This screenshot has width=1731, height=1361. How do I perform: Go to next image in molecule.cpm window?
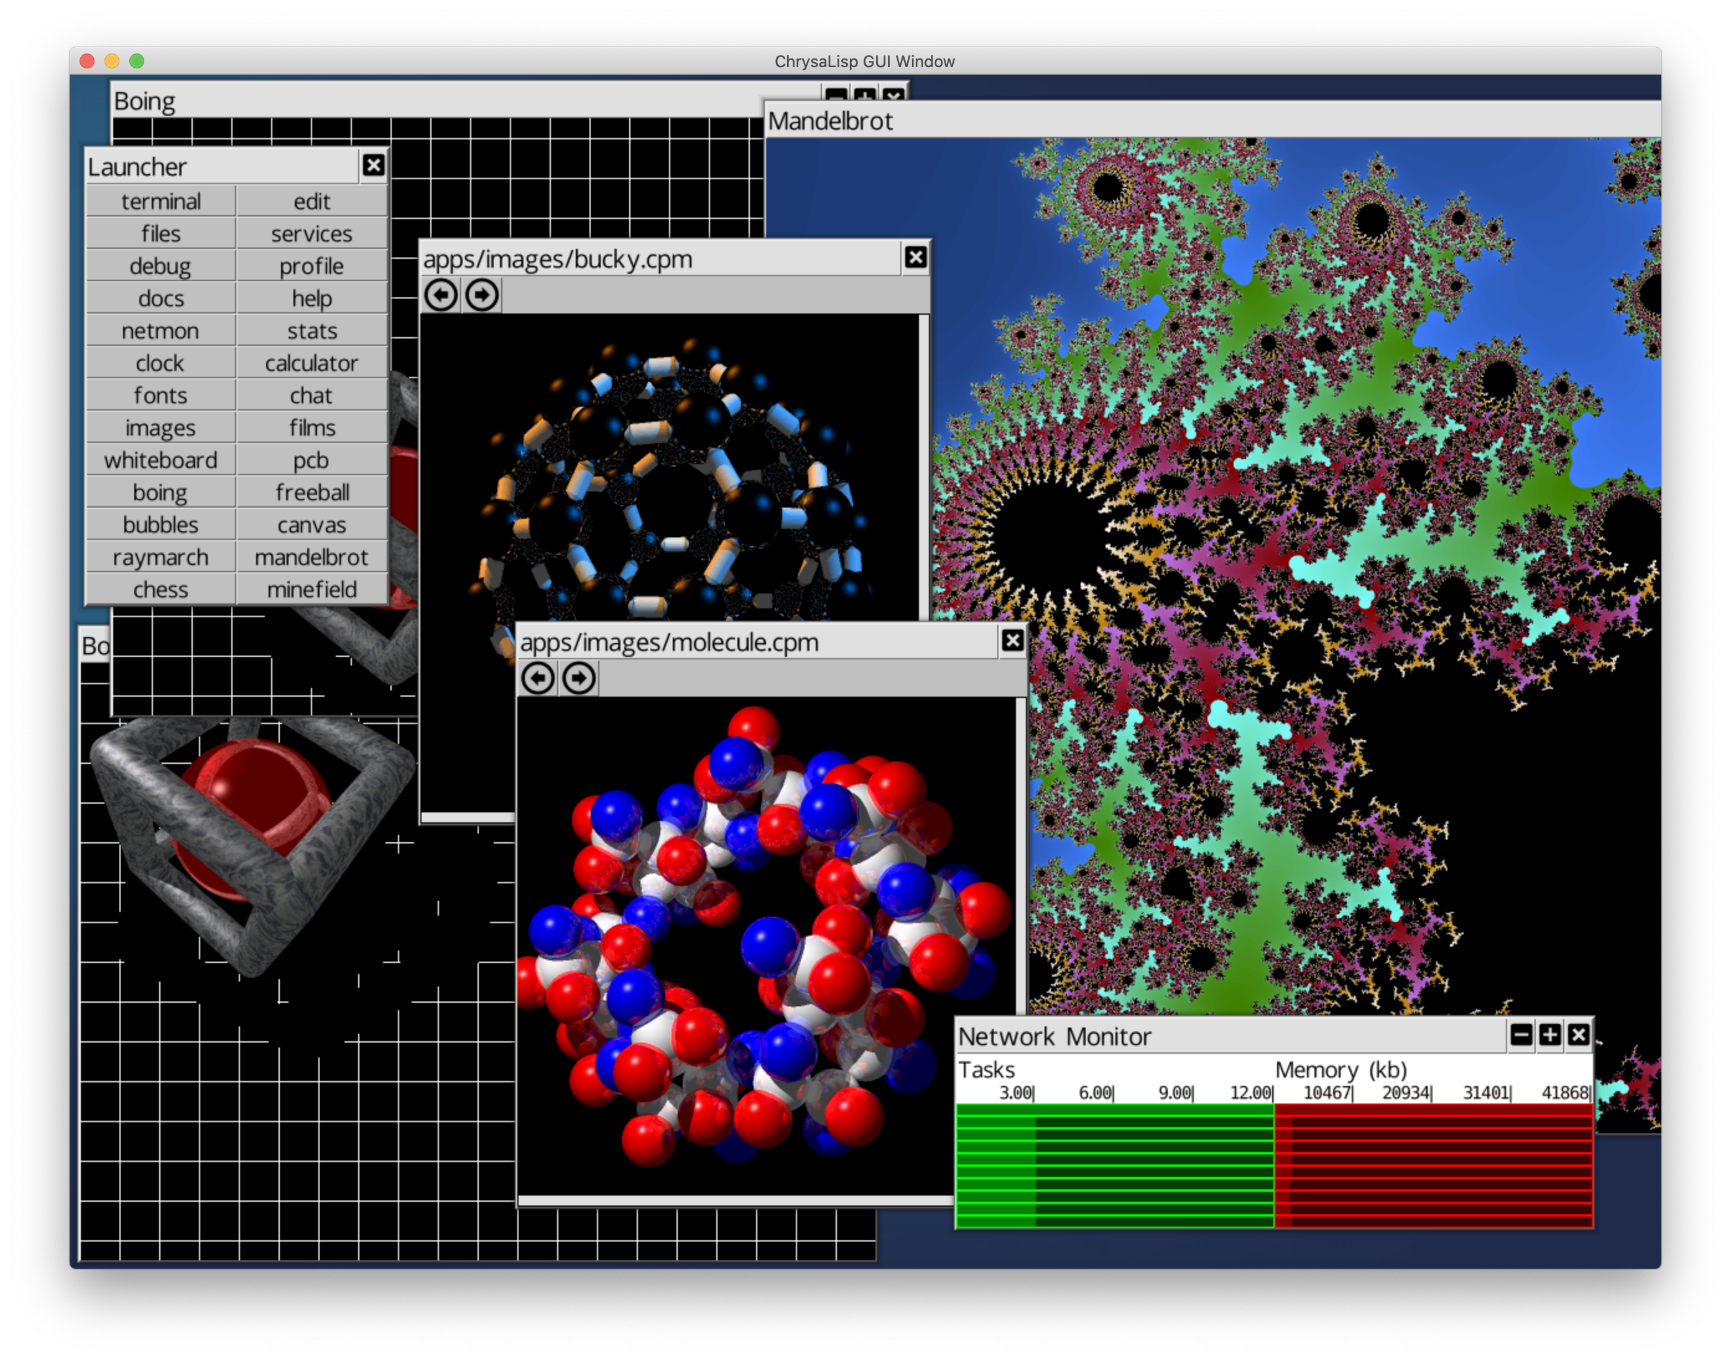(579, 678)
